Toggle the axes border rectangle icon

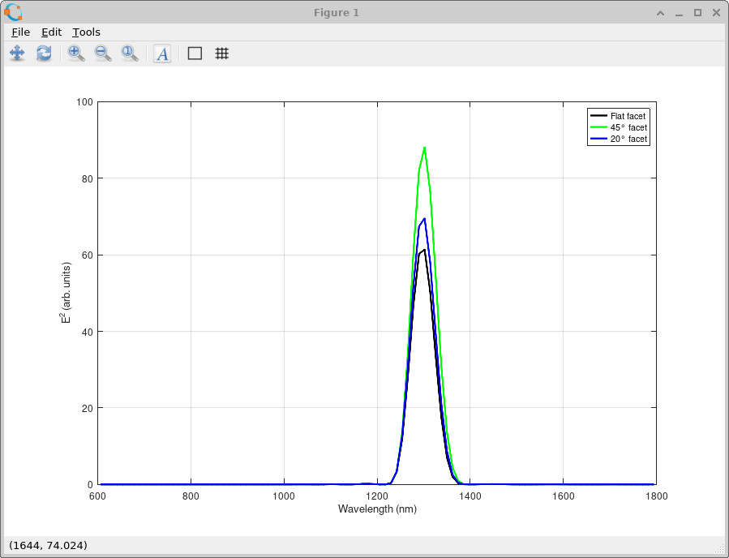tap(193, 54)
